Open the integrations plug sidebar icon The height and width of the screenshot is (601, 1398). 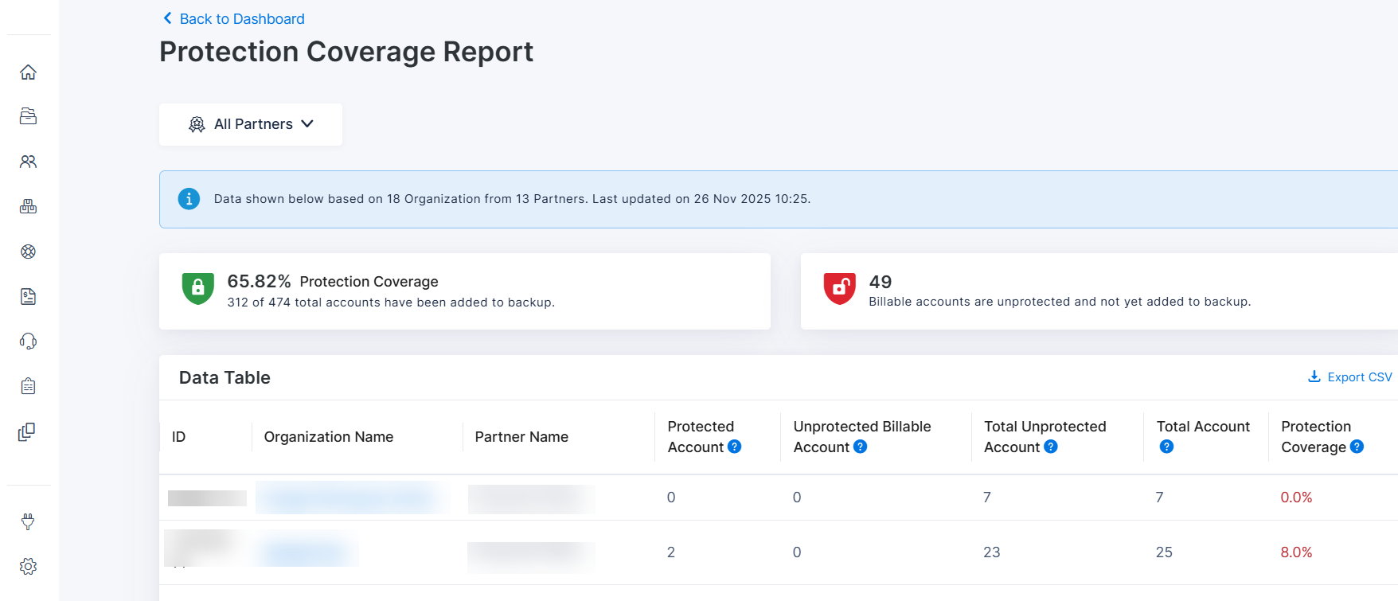pos(28,521)
